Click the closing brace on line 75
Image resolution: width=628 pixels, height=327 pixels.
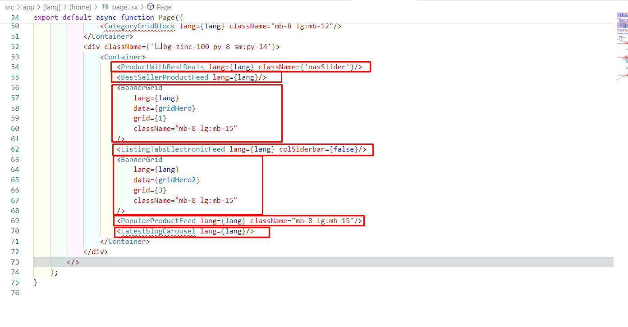click(36, 282)
